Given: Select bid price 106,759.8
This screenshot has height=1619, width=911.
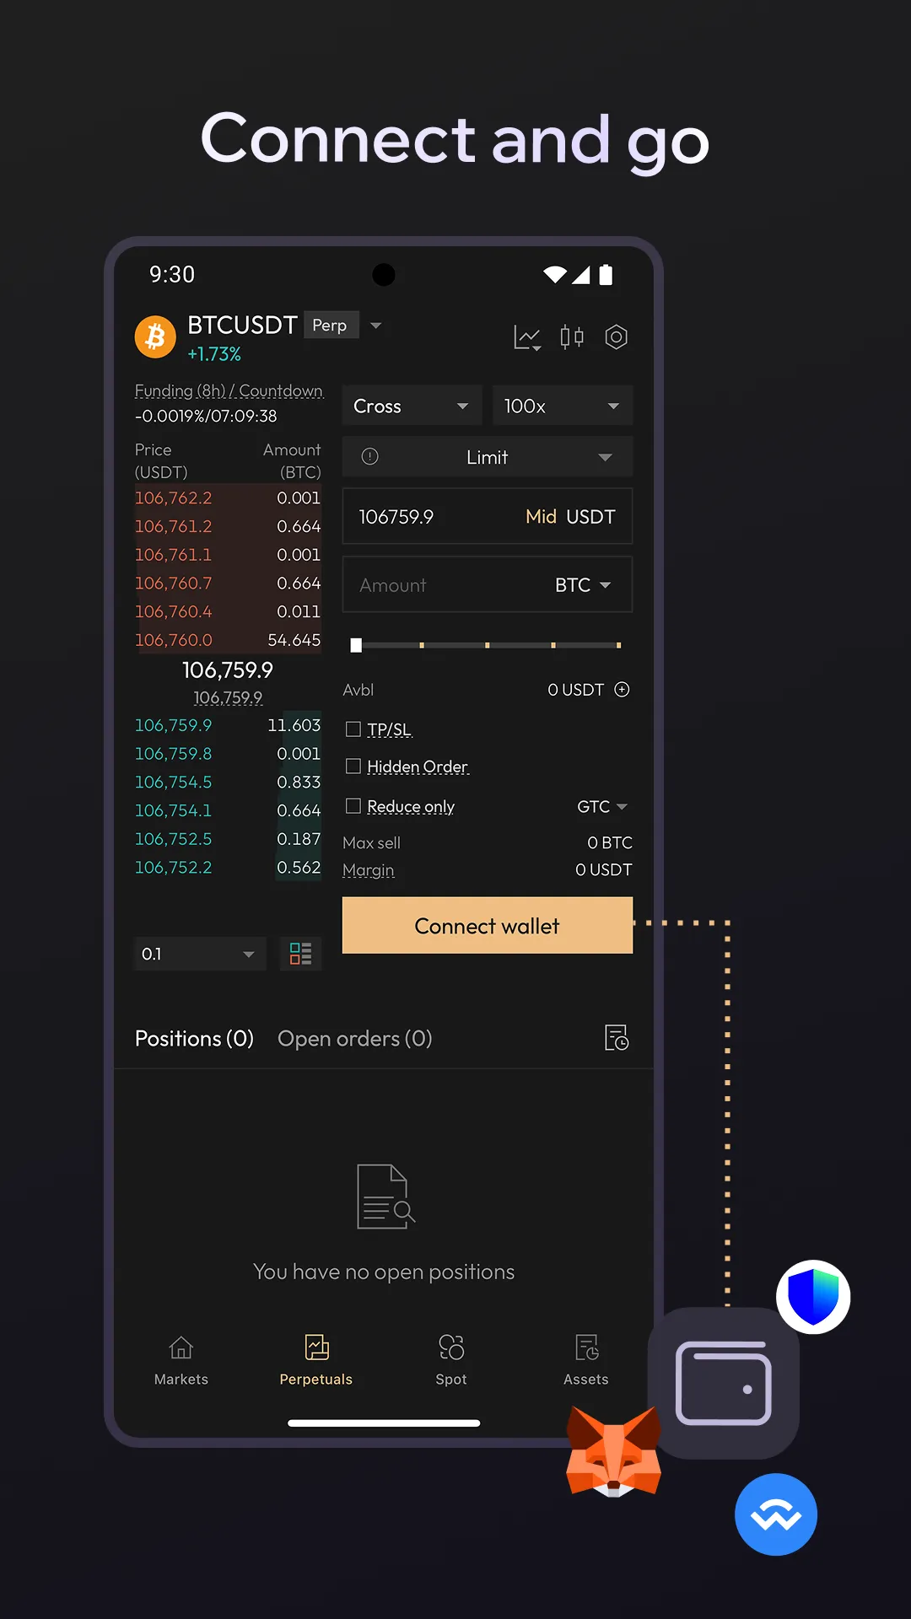Looking at the screenshot, I should 174,754.
